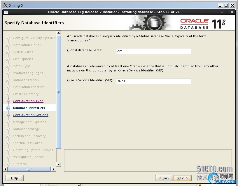Select Database Identifiers step in sidebar
Image resolution: width=238 pixels, height=186 pixels.
29,108
